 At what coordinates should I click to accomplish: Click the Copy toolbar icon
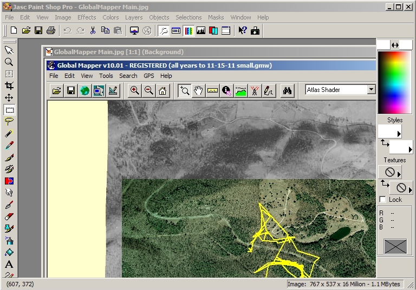point(105,30)
